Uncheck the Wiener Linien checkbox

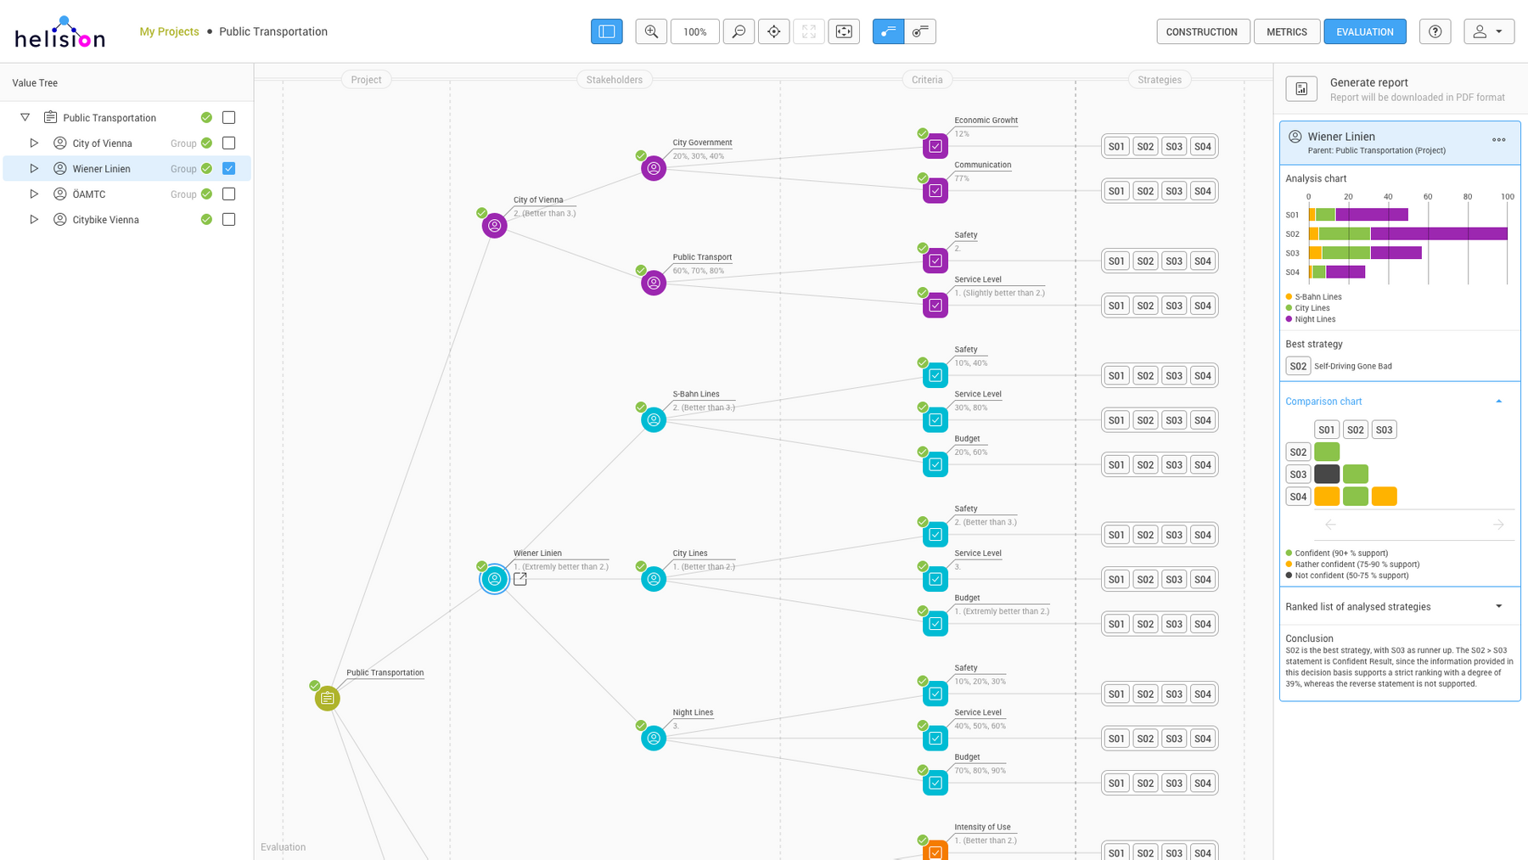(228, 169)
